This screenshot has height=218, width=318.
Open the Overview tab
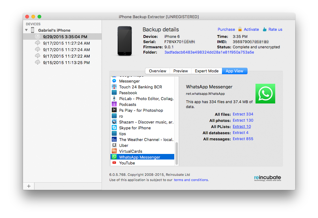coord(158,71)
